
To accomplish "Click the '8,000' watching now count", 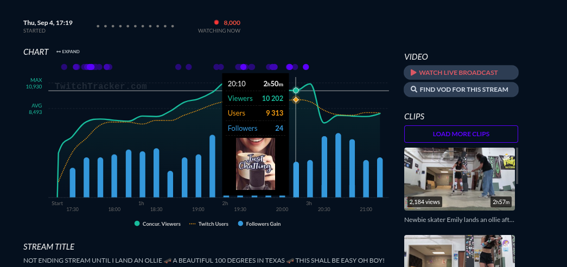I will (x=232, y=23).
